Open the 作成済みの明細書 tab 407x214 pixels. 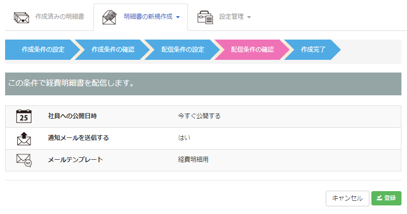tap(59, 17)
